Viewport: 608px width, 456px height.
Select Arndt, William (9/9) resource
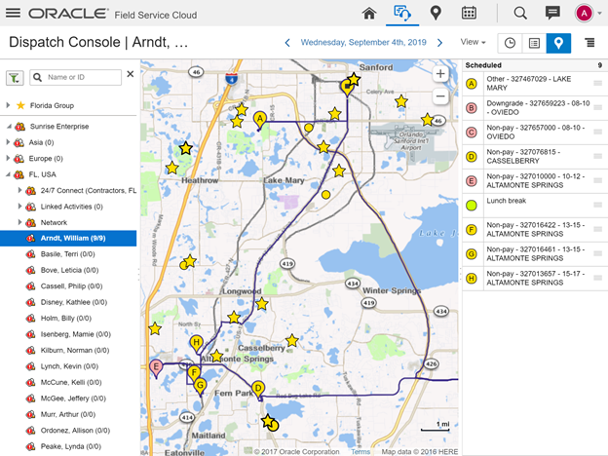(x=68, y=238)
